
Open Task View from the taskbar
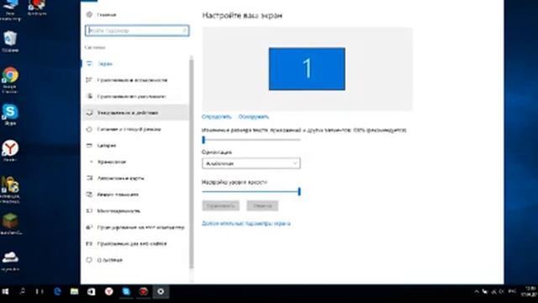[40, 292]
